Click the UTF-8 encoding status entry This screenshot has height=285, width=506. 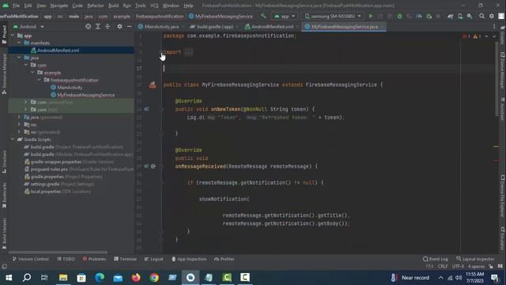[458, 267]
